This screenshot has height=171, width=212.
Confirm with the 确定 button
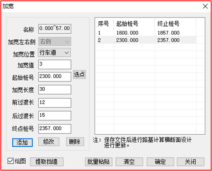[x=160, y=162]
